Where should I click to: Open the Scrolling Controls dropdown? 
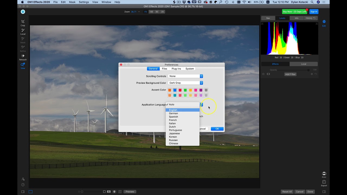coord(185,76)
